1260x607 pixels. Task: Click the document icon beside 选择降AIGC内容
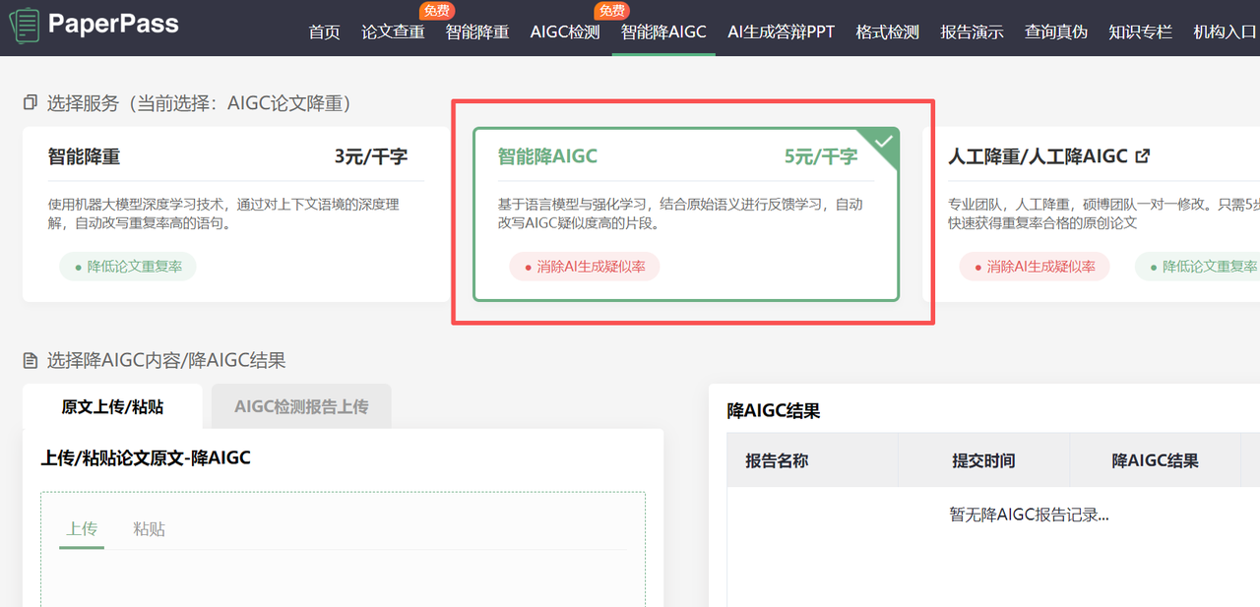point(31,360)
